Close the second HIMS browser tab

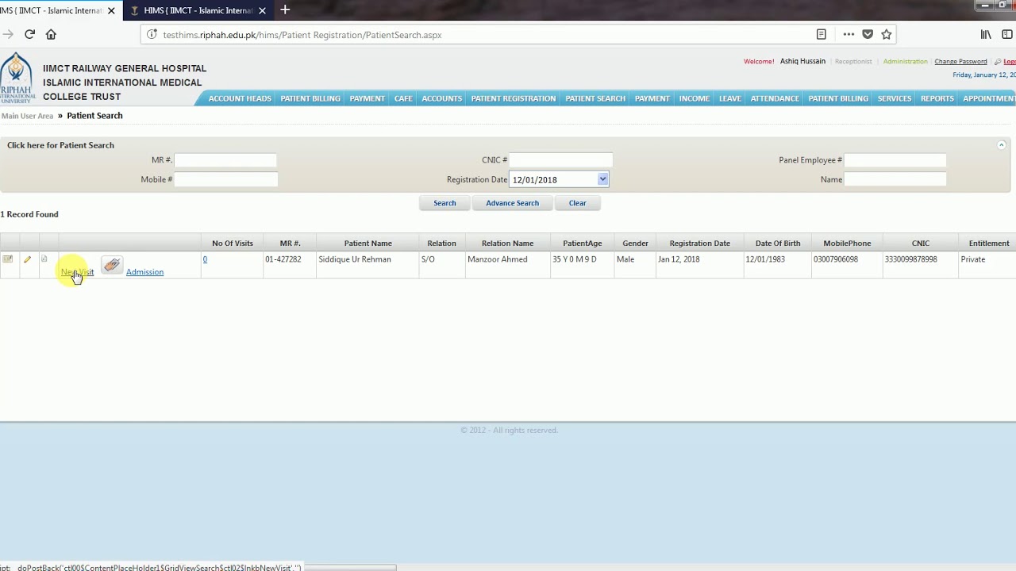pyautogui.click(x=262, y=11)
